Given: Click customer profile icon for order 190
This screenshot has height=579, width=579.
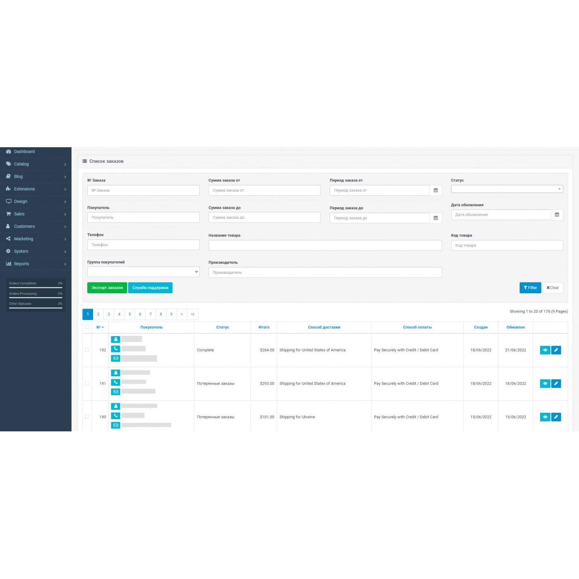Looking at the screenshot, I should (x=116, y=407).
